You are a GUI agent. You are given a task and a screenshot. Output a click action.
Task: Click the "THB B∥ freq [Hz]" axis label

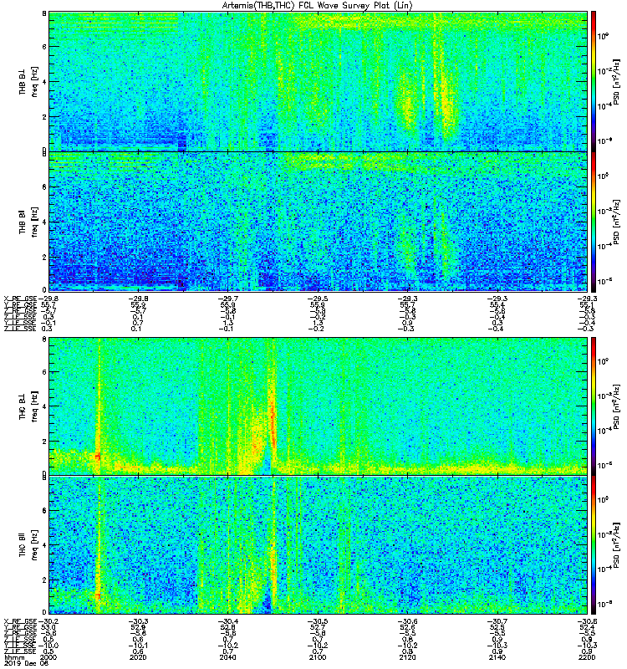pyautogui.click(x=28, y=222)
